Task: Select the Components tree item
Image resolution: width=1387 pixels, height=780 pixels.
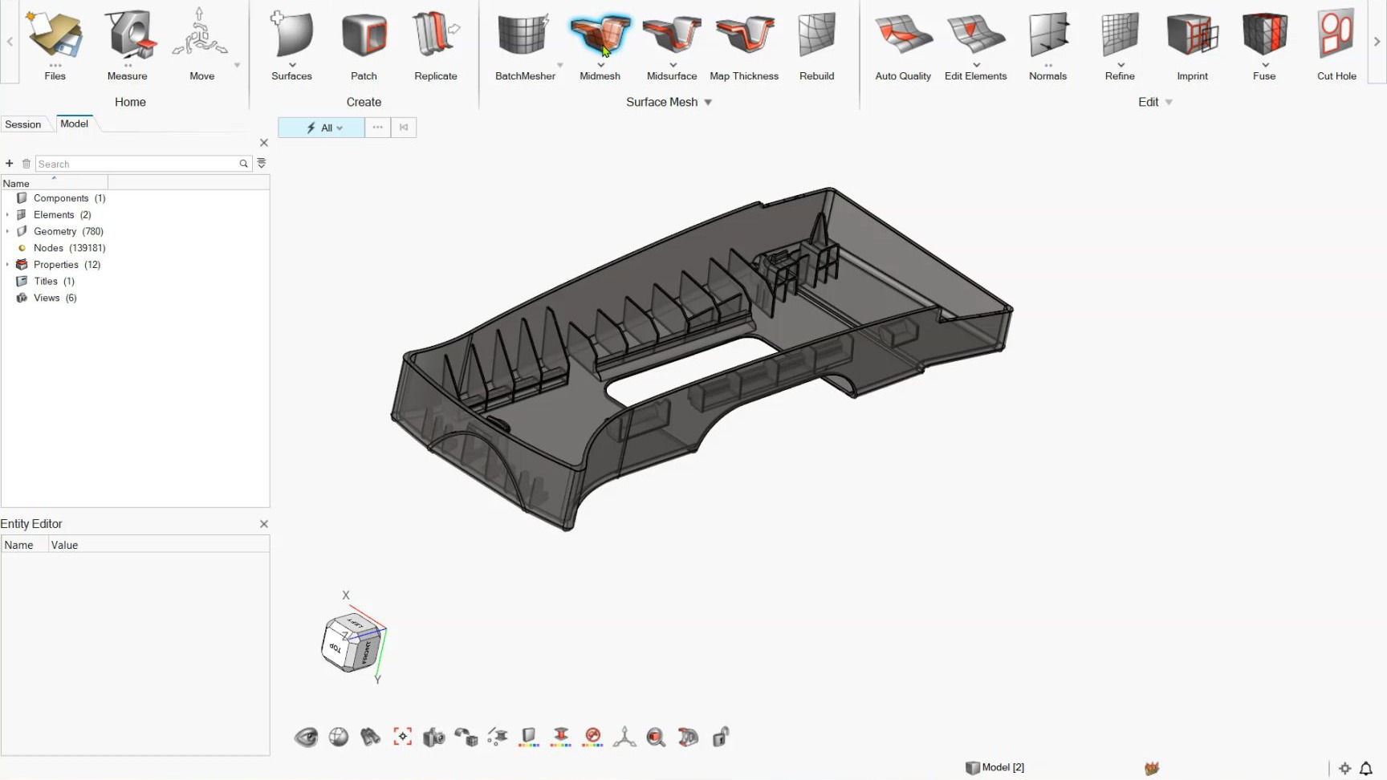Action: [x=61, y=198]
